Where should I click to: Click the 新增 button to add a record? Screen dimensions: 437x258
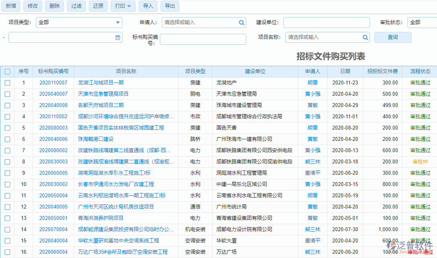point(11,6)
